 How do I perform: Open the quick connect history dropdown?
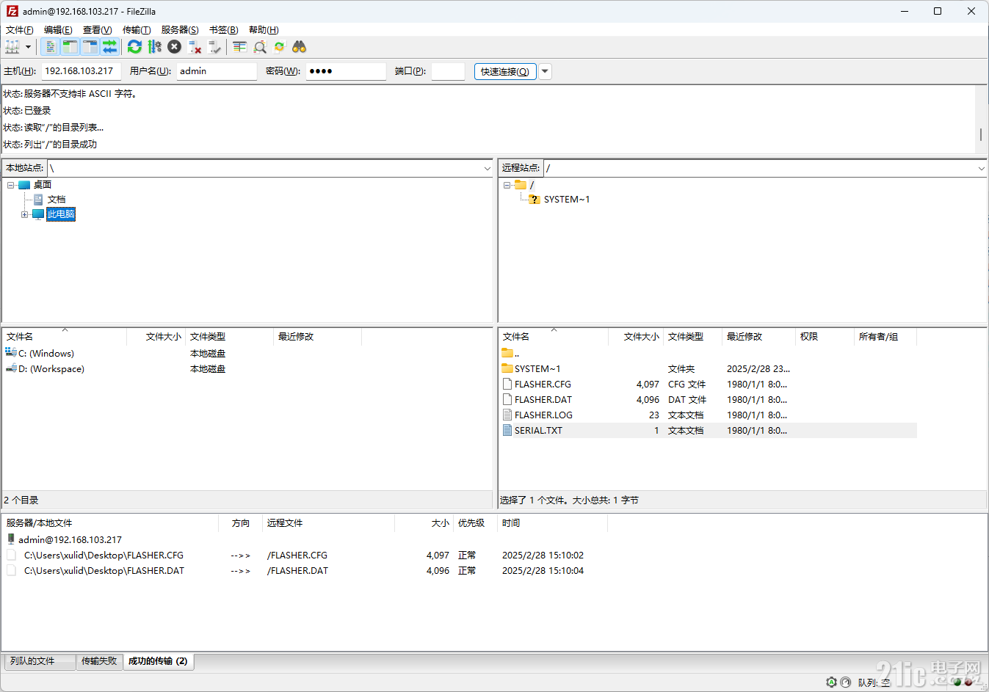(x=545, y=71)
